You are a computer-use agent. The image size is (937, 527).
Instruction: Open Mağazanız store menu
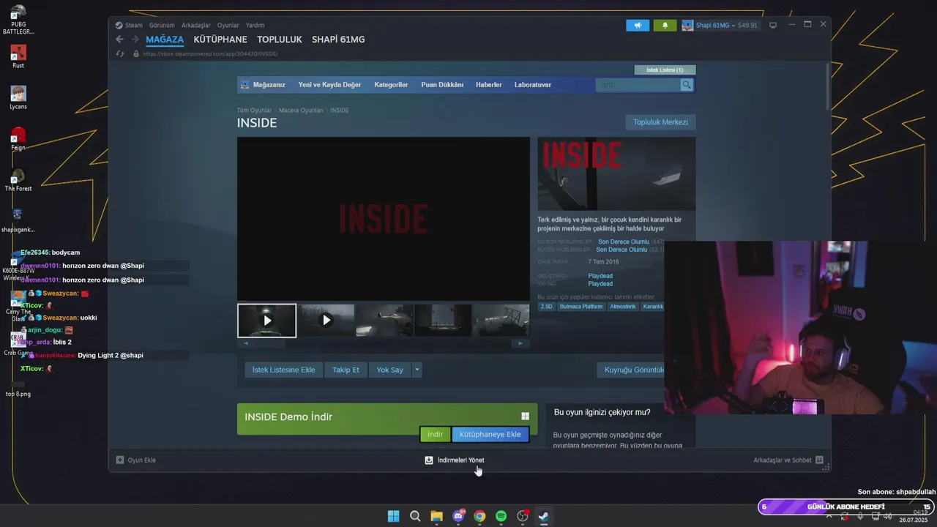tap(269, 85)
